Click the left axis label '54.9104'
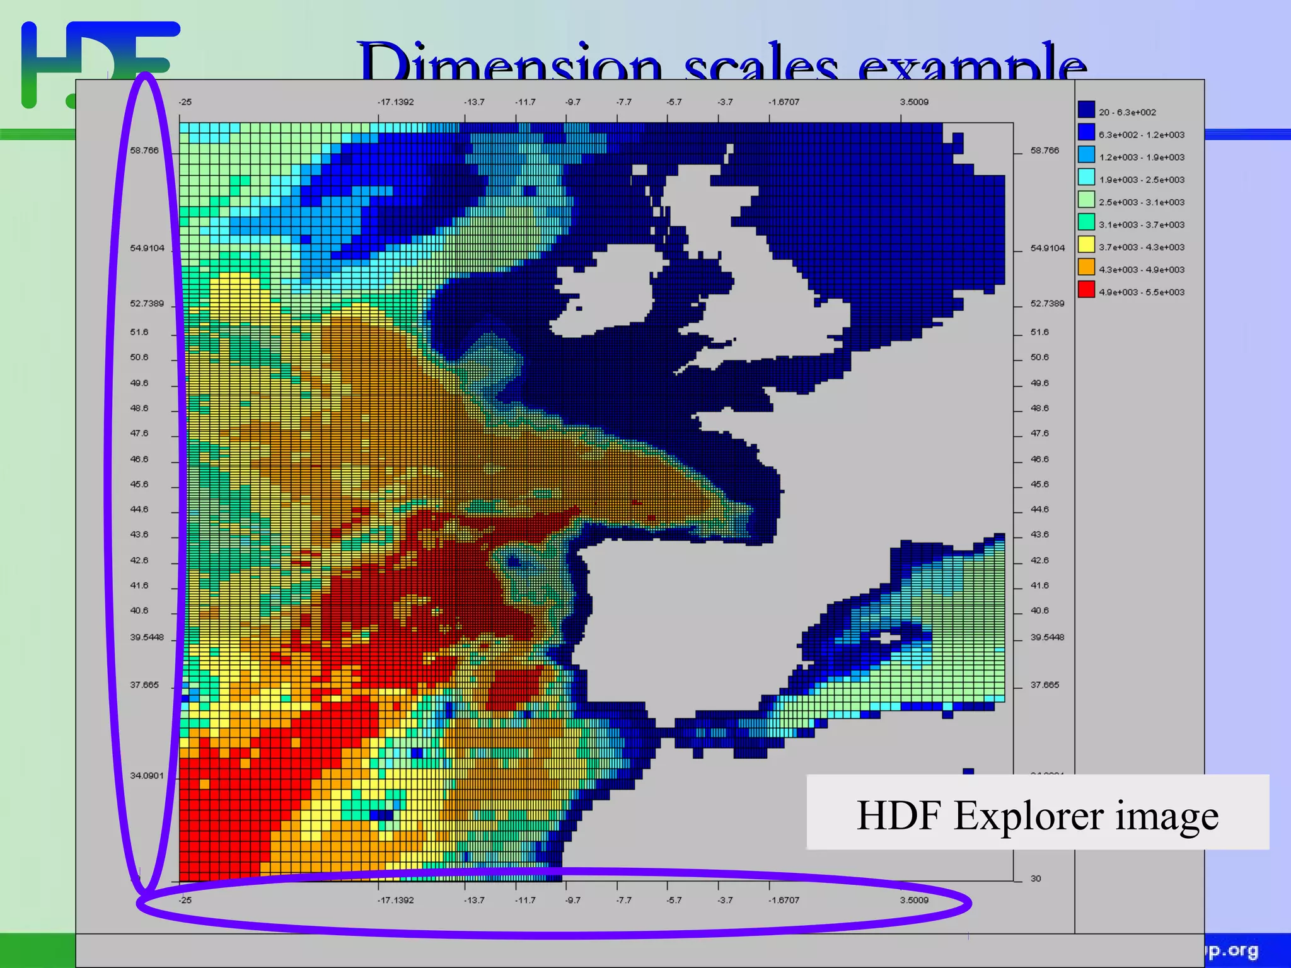 (x=147, y=248)
